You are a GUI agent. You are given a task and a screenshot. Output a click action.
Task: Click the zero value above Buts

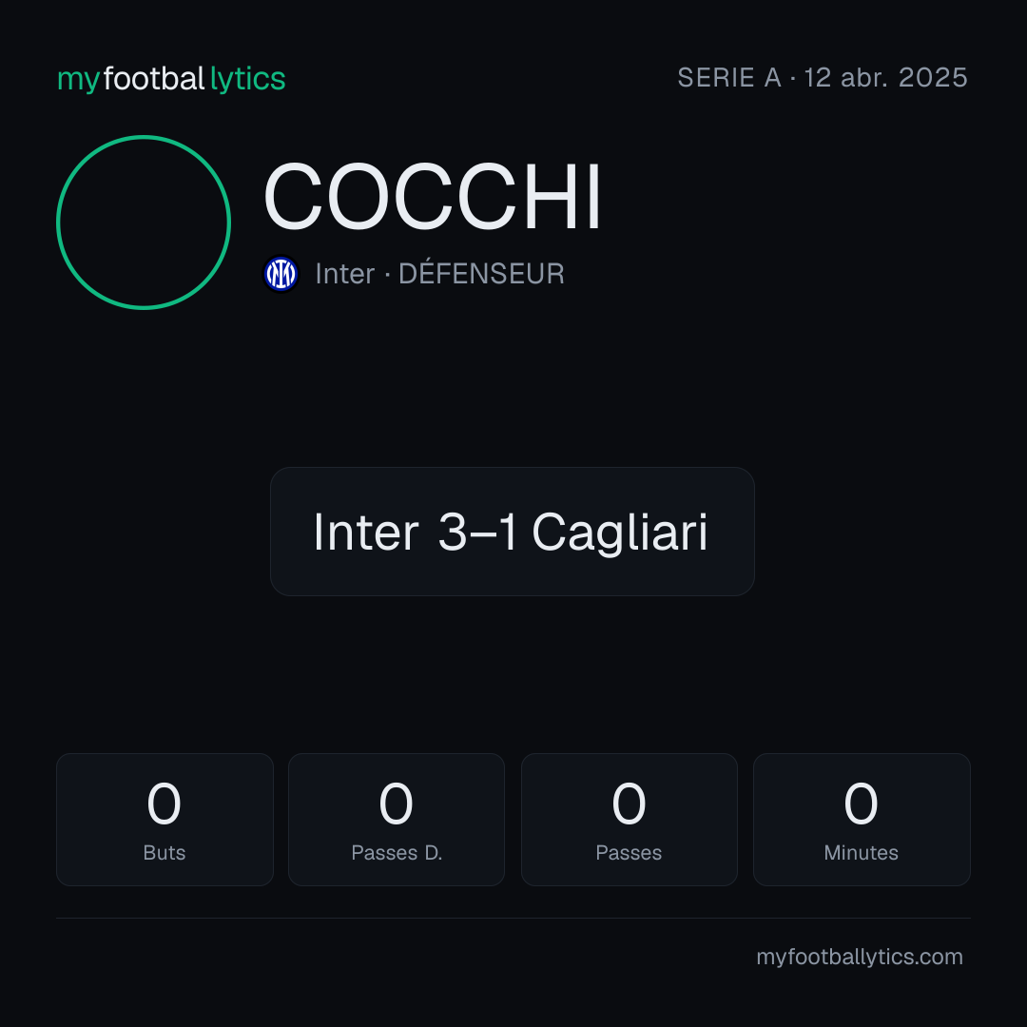pyautogui.click(x=164, y=803)
